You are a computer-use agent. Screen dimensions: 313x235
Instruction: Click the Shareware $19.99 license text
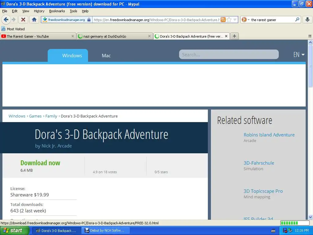tap(30, 195)
